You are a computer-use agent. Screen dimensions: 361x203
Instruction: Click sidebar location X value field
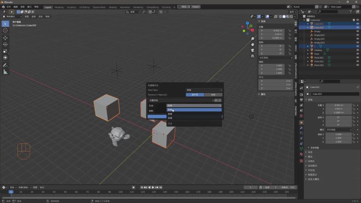click(x=272, y=31)
